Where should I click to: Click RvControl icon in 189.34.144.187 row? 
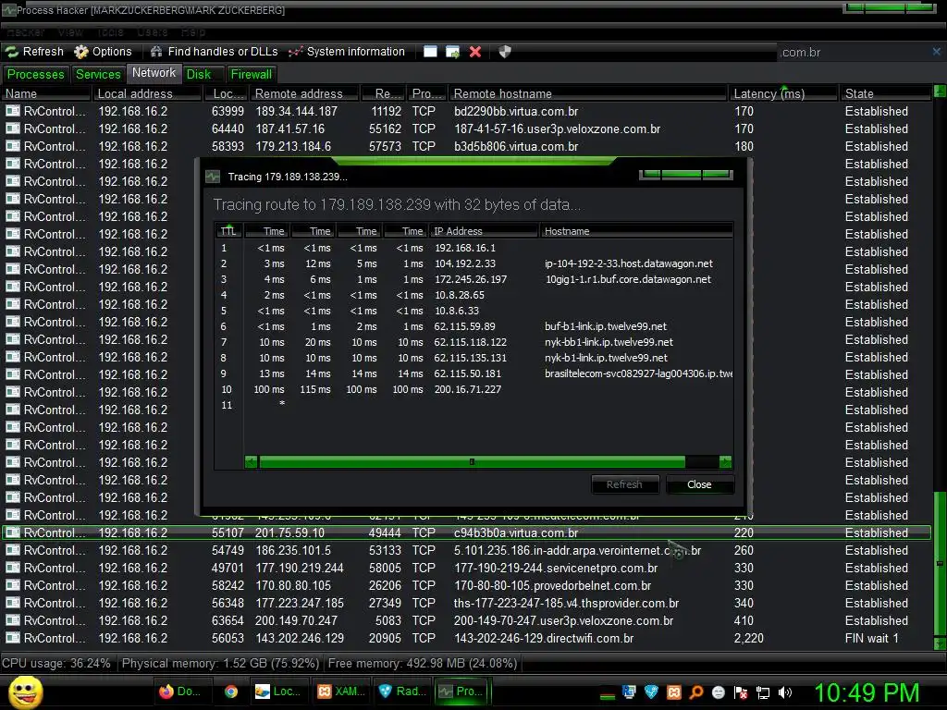[13, 111]
